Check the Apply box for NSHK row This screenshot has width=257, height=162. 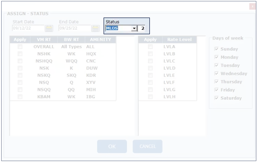click(x=20, y=54)
